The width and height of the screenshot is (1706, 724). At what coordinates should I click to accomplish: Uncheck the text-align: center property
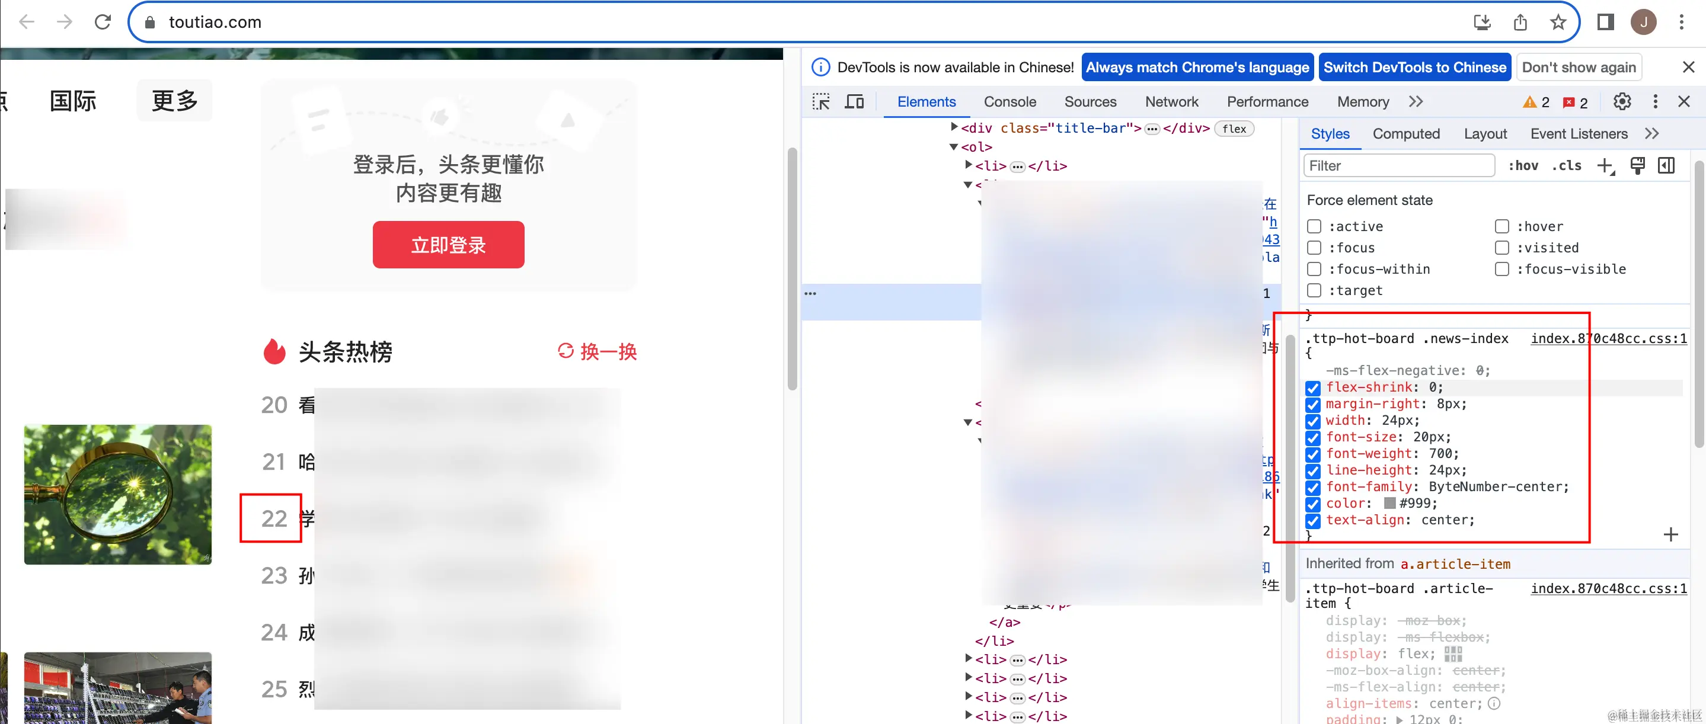tap(1312, 521)
